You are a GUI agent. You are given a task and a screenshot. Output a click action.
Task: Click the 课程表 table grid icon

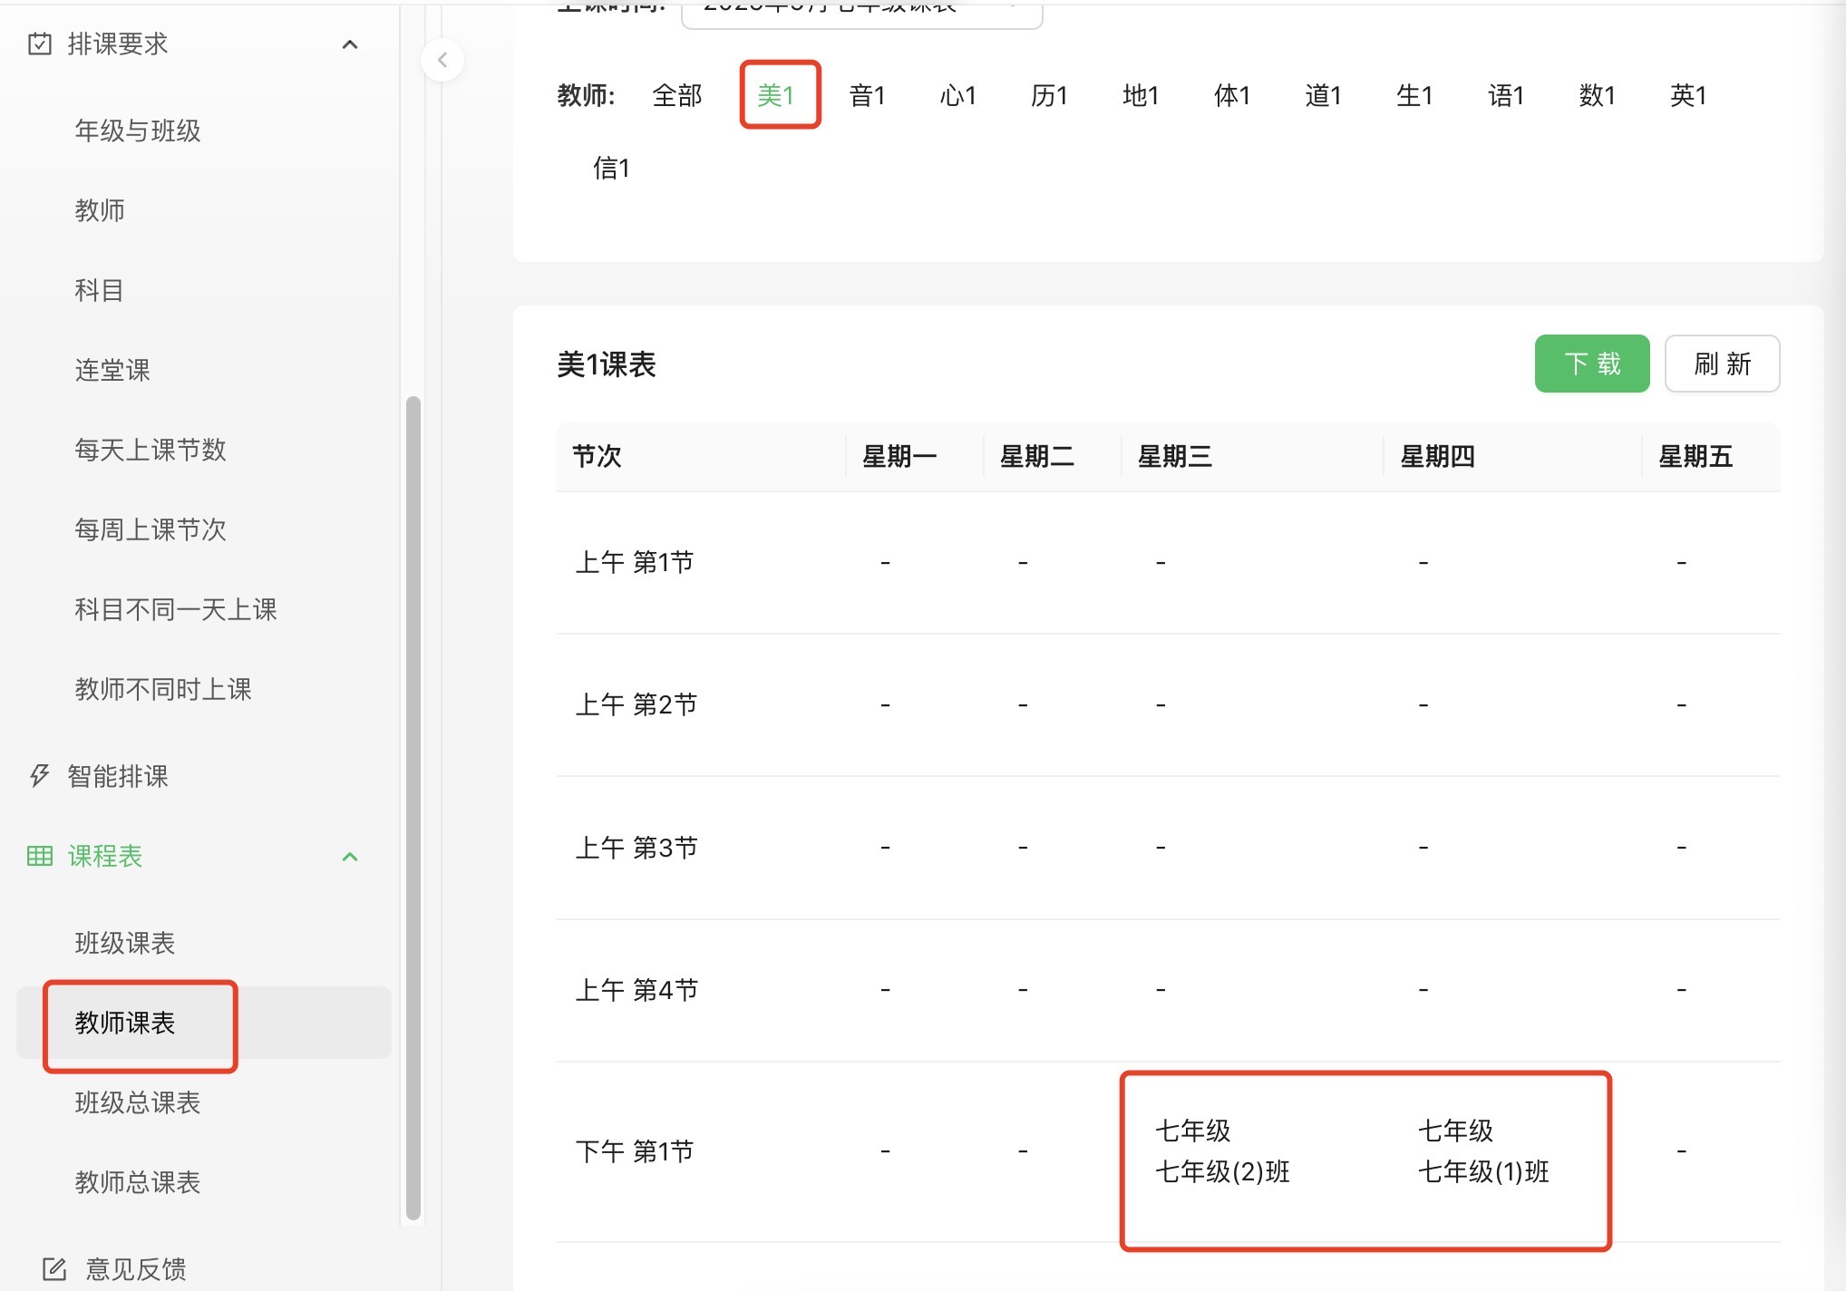[x=40, y=856]
